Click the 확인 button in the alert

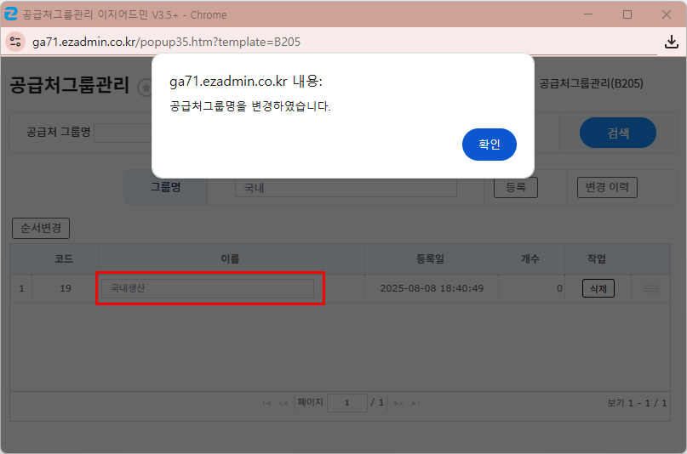489,145
